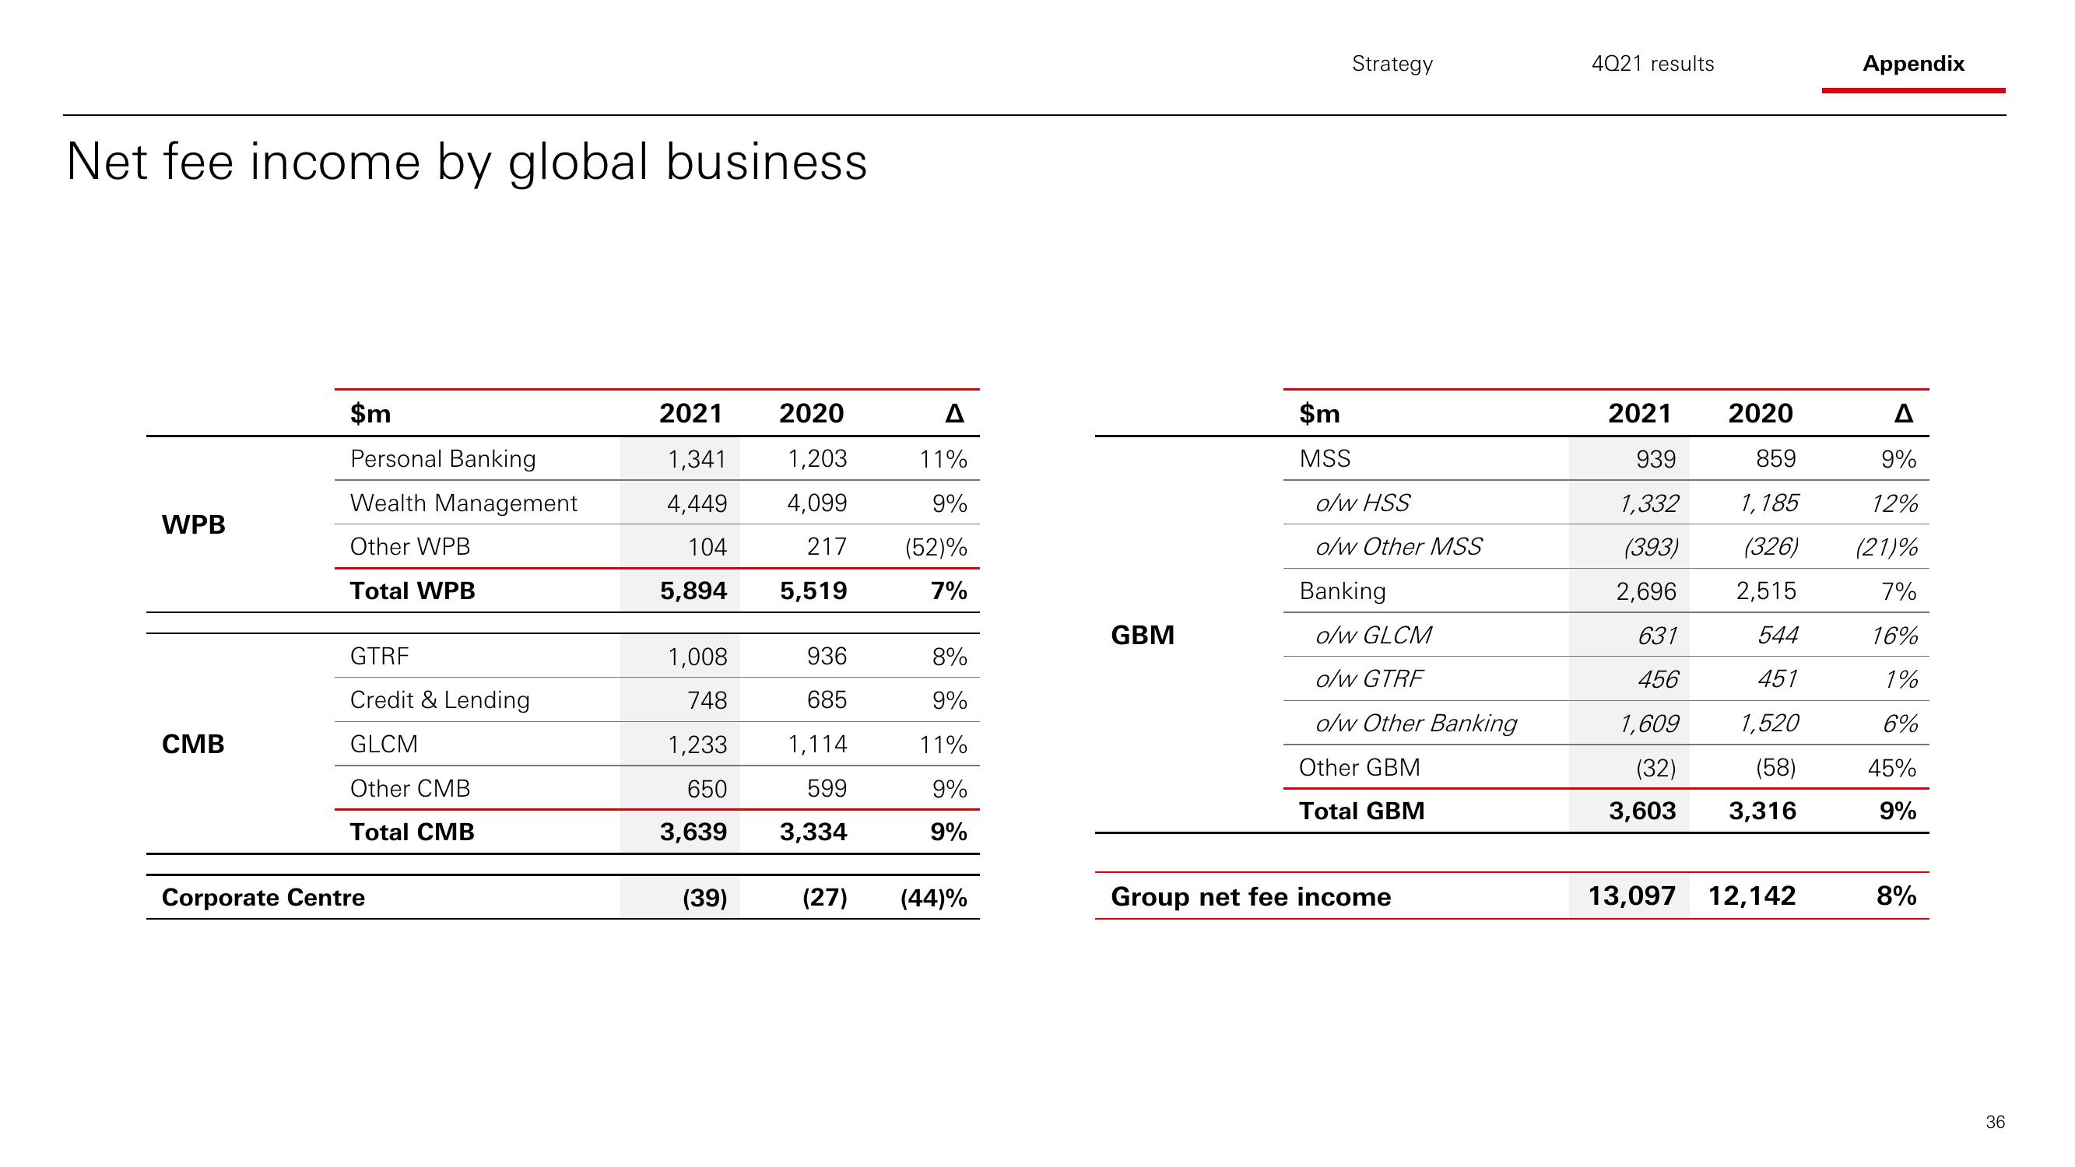Click the MSS row label

1325,458
